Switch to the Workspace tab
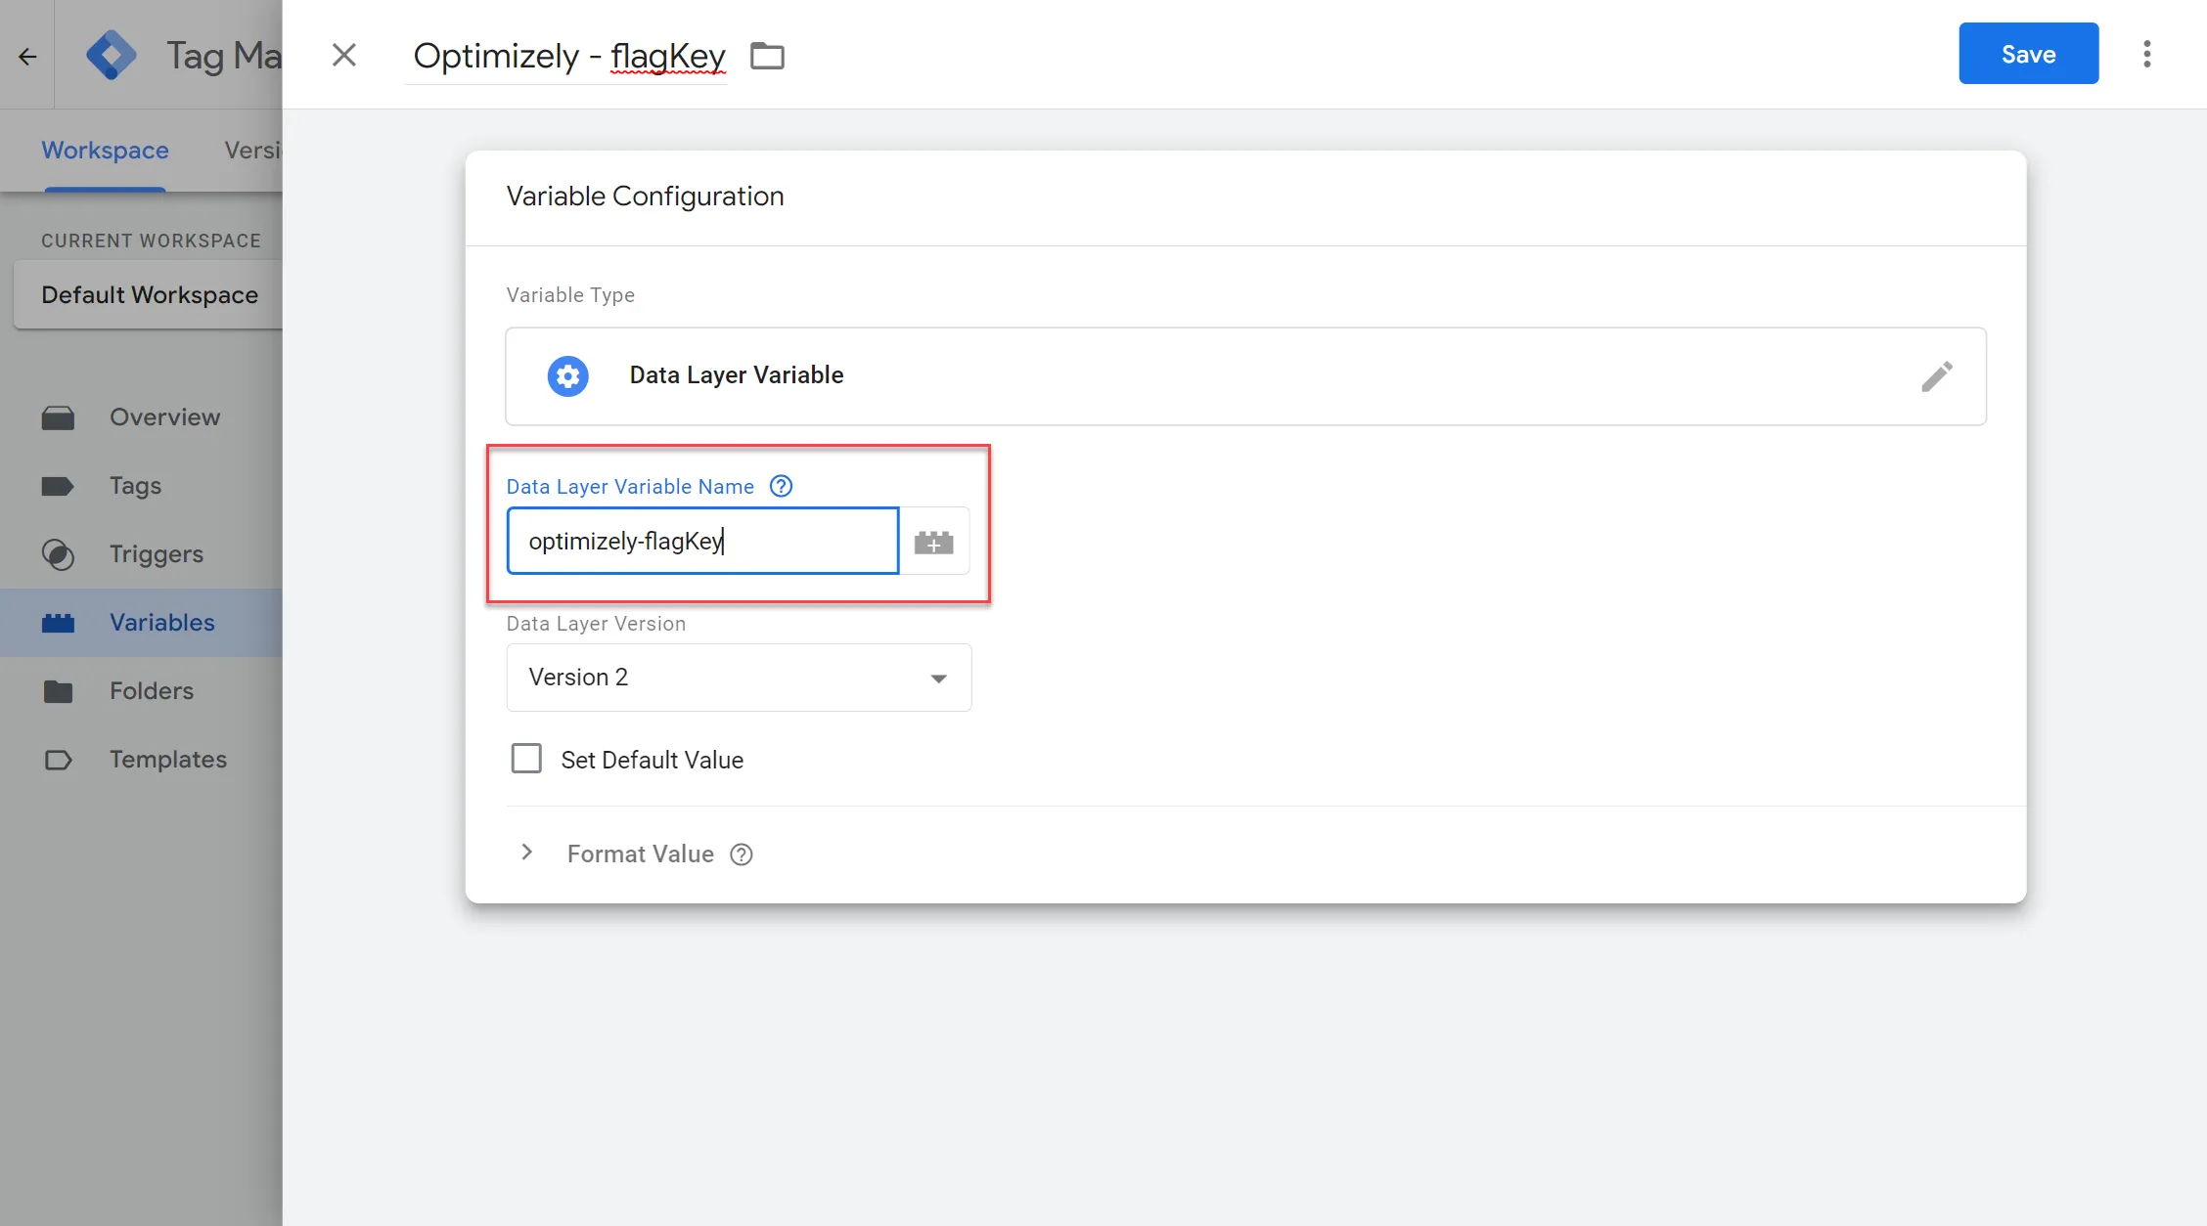 click(x=105, y=150)
